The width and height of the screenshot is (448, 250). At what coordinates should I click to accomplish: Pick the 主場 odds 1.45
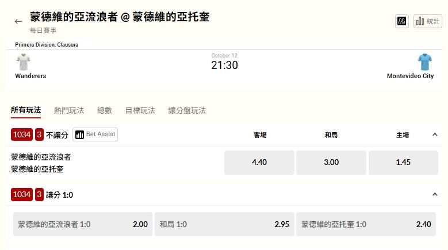(403, 163)
